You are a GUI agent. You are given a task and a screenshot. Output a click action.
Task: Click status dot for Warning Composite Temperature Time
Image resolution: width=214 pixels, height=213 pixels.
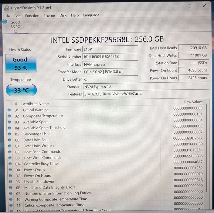(x=11, y=199)
